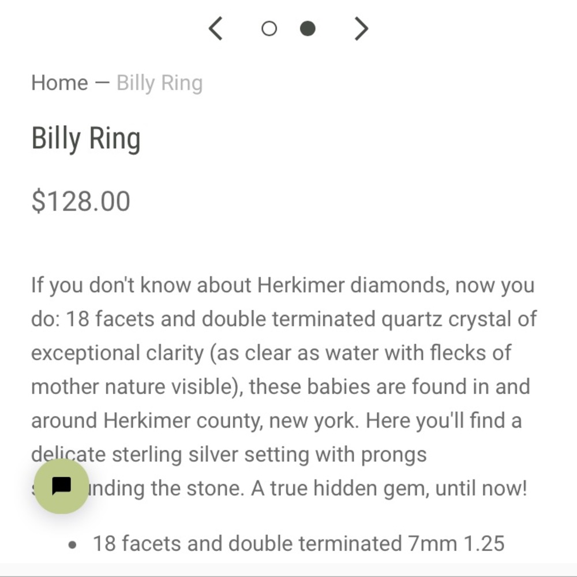The height and width of the screenshot is (577, 577).
Task: Click the Billy Ring product title
Action: tap(86, 137)
